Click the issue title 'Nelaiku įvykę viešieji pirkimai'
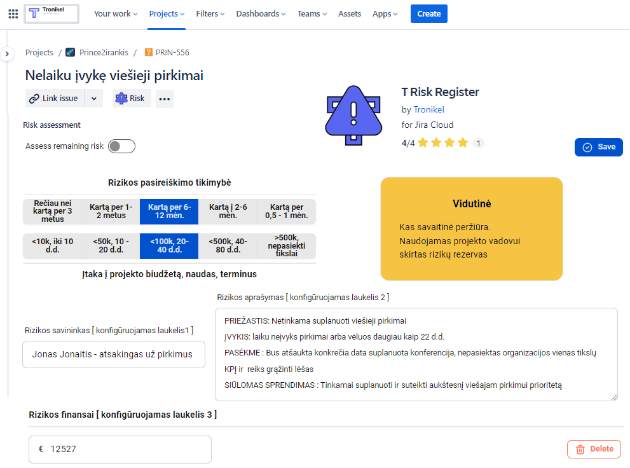The height and width of the screenshot is (468, 630). [x=114, y=76]
